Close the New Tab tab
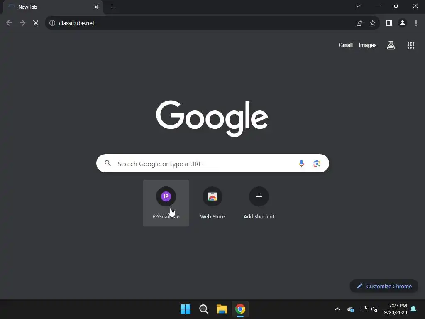 [96, 7]
